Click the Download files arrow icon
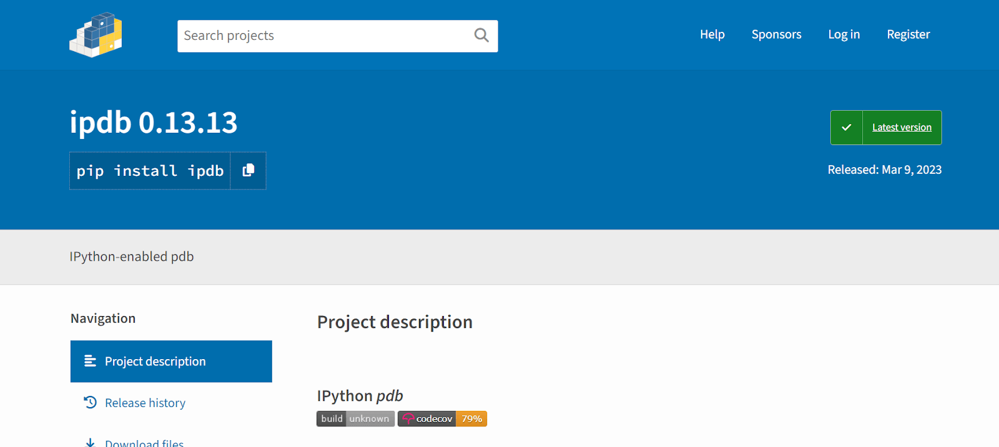 tap(90, 442)
